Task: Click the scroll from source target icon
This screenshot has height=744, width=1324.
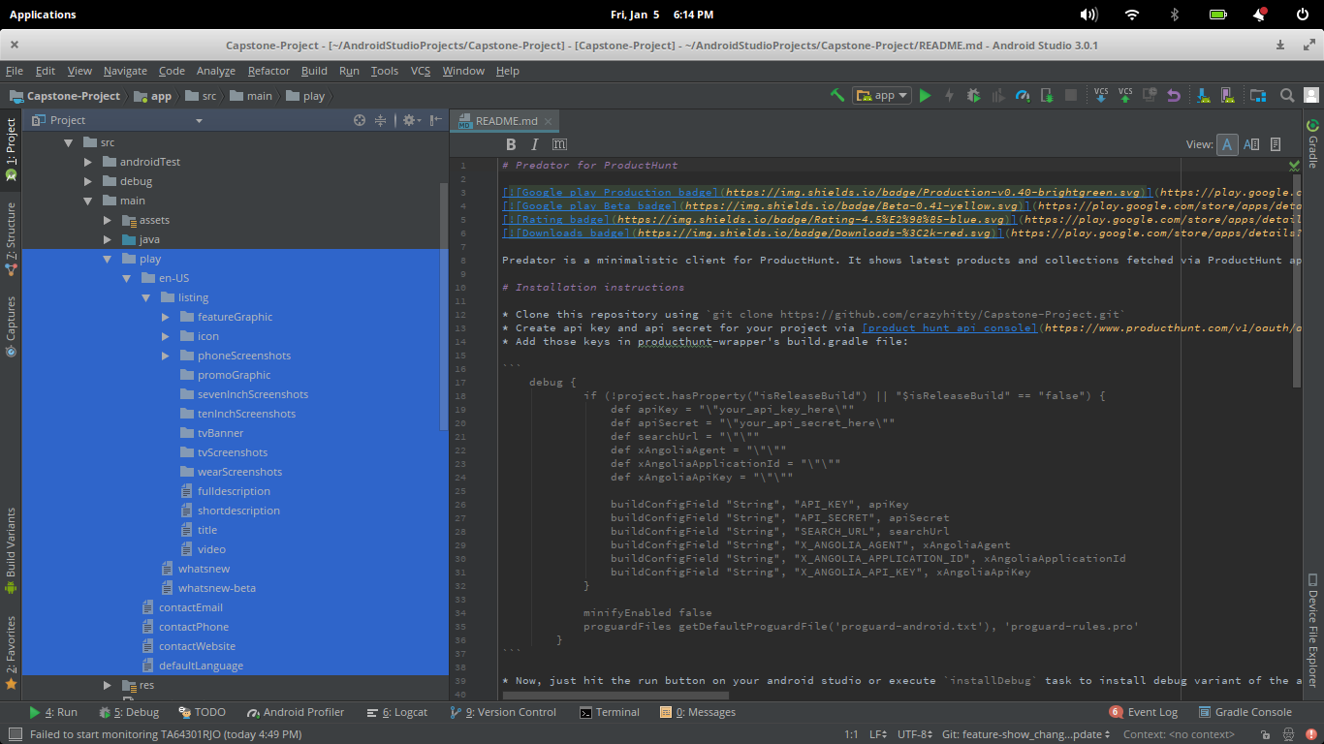Action: (360, 120)
